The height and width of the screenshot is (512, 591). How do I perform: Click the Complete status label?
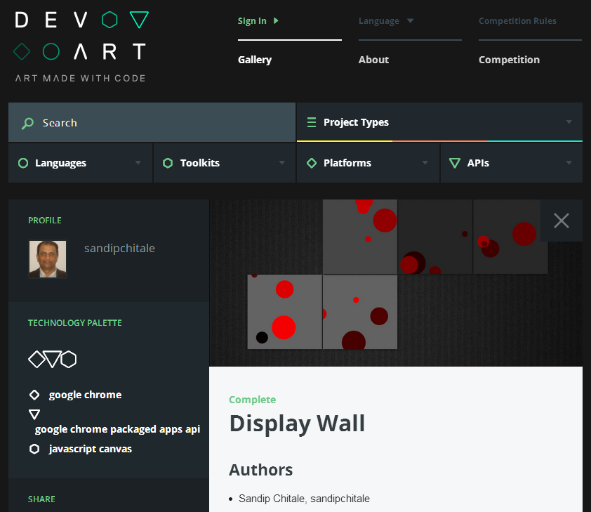tap(252, 400)
